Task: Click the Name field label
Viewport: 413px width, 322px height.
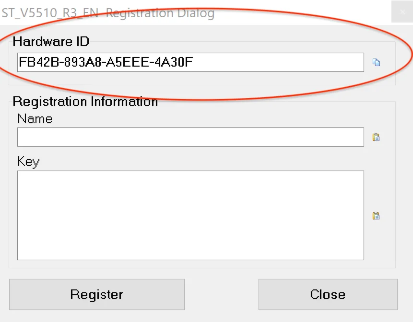Action: click(35, 119)
